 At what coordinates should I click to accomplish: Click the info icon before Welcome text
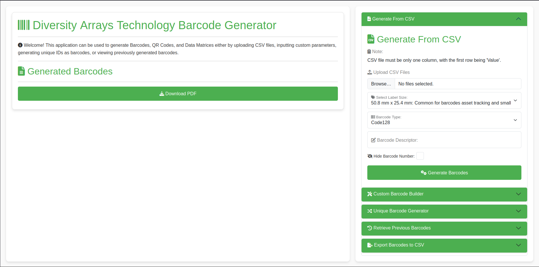coord(20,45)
